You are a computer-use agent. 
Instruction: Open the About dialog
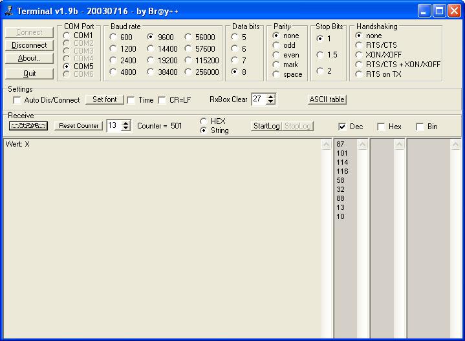tap(29, 58)
